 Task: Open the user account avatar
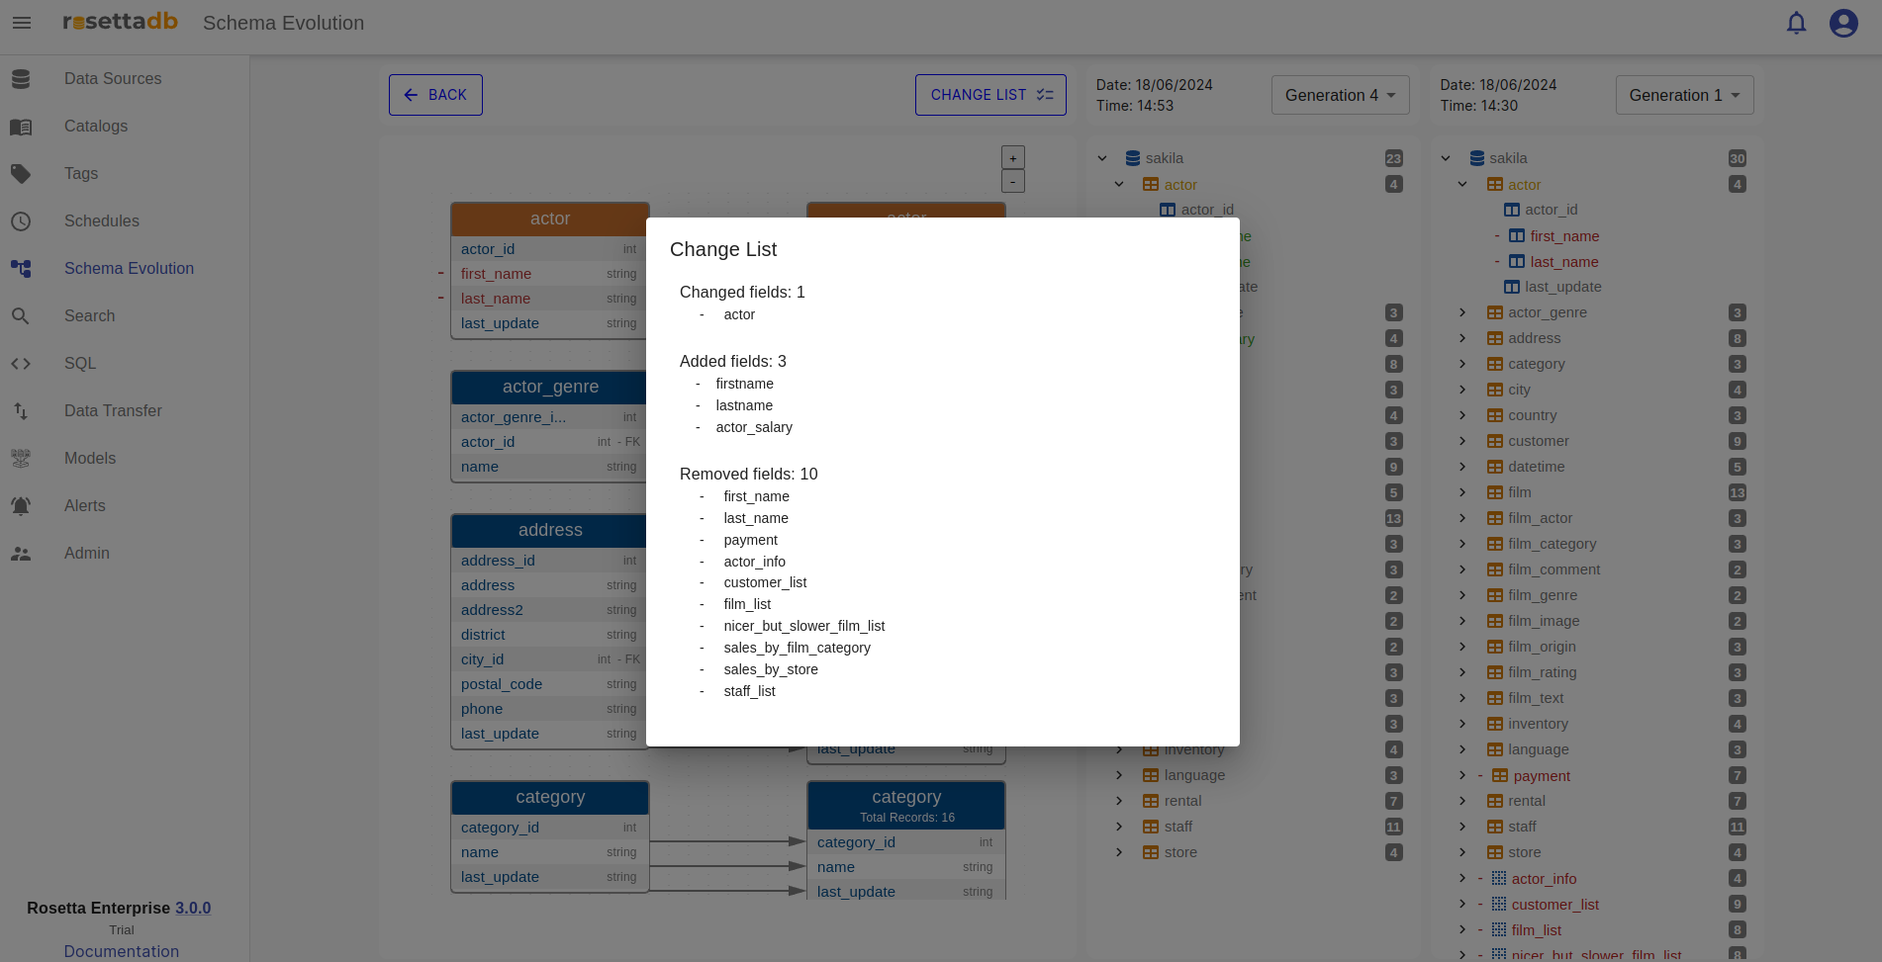(x=1842, y=23)
